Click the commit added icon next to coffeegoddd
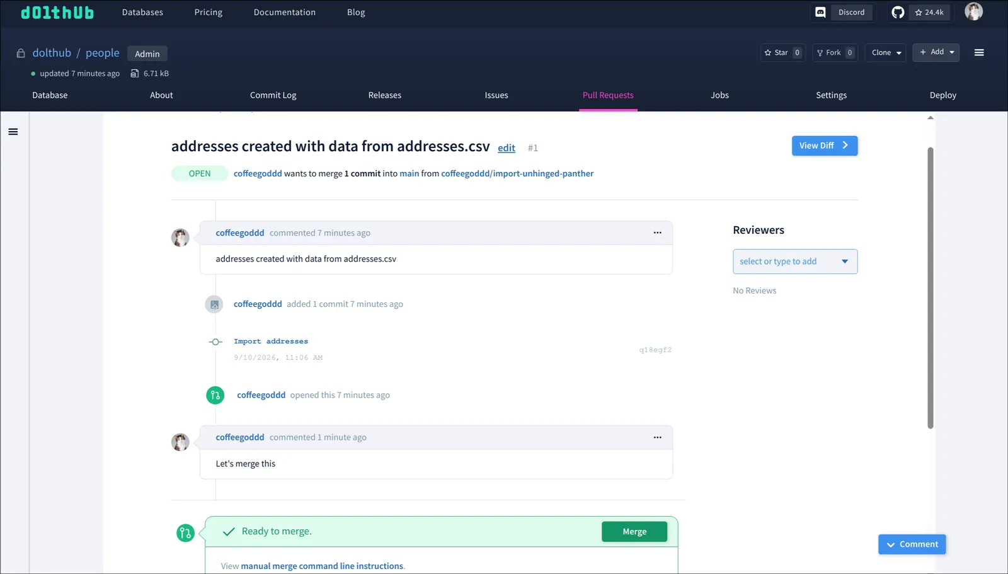1008x574 pixels. coord(214,304)
